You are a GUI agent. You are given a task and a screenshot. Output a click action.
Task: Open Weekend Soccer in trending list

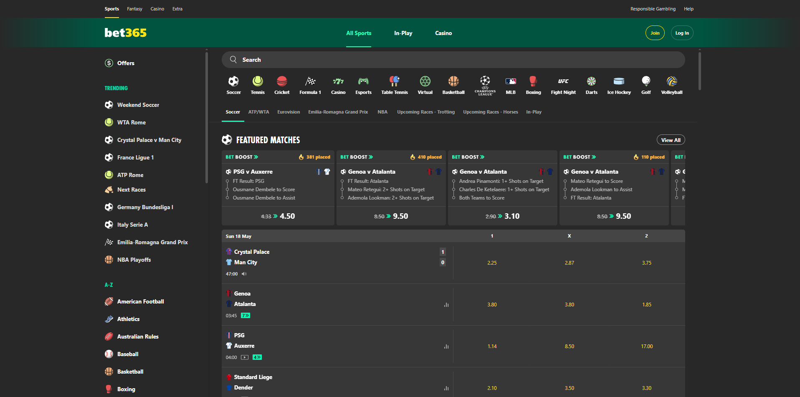pos(138,105)
